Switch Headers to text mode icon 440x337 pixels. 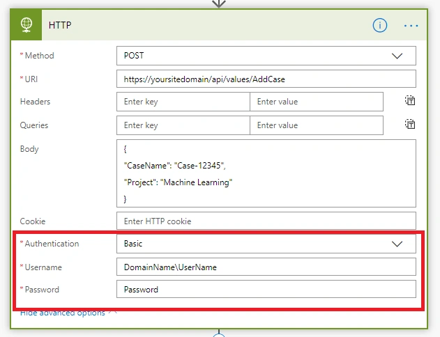pos(410,100)
